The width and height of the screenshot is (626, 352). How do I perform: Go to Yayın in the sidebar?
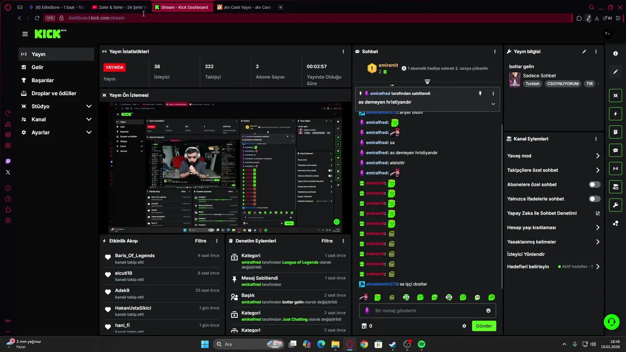(x=56, y=54)
